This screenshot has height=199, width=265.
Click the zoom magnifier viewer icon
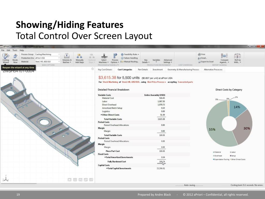[80, 180]
